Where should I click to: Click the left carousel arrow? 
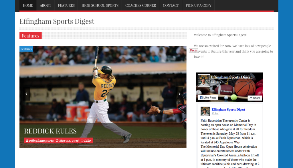coord(26,94)
